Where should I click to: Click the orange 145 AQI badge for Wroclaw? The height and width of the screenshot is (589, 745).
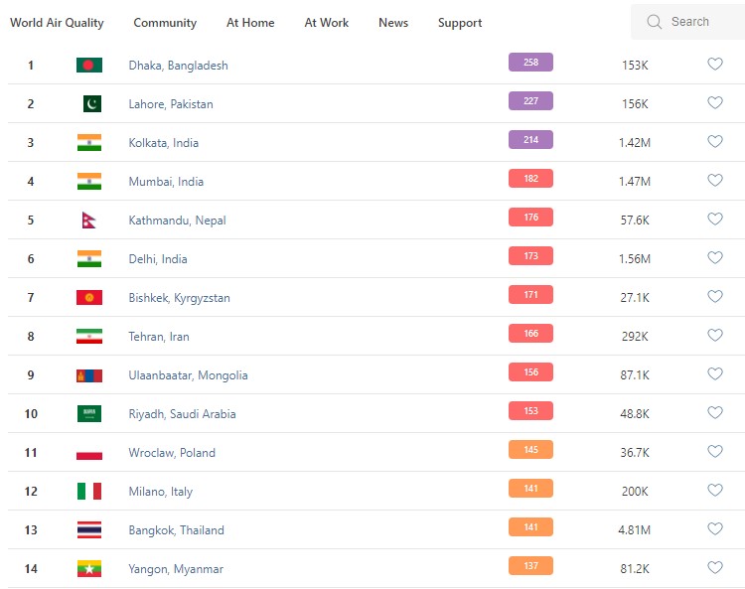pos(530,450)
